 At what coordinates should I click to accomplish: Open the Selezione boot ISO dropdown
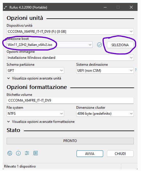point(50,45)
